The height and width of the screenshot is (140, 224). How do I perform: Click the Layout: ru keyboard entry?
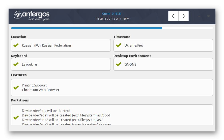[x=29, y=65]
